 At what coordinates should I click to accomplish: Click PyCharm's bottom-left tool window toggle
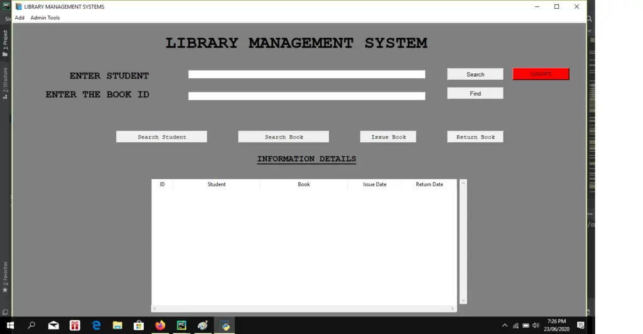tap(5, 312)
